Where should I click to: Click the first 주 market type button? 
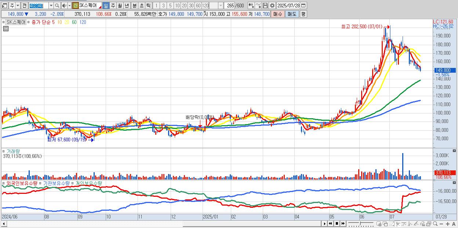[12, 6]
